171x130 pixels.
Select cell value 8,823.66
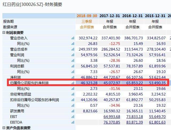(90, 111)
